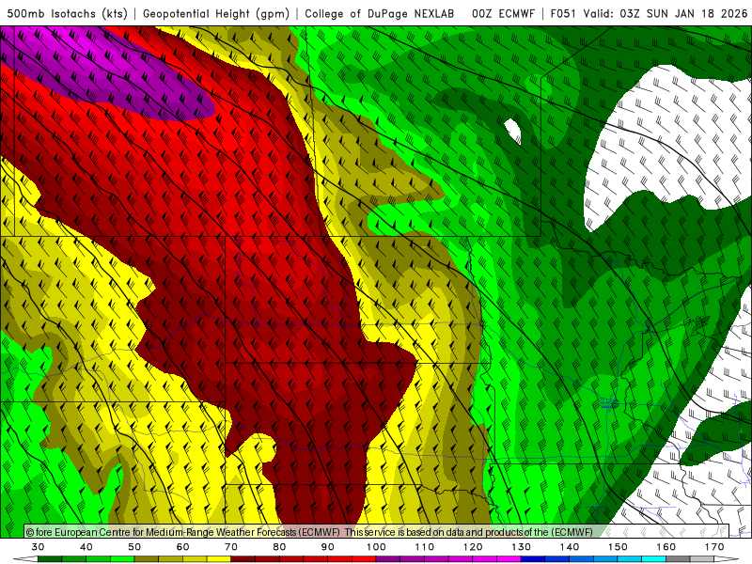The image size is (752, 564).
Task: Select the light gray swatch just below 170
Action: tap(702, 559)
